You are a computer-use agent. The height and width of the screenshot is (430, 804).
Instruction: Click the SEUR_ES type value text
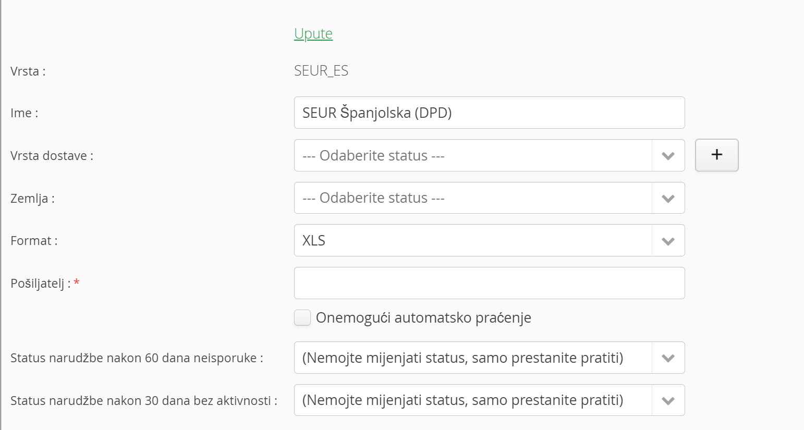tap(321, 71)
